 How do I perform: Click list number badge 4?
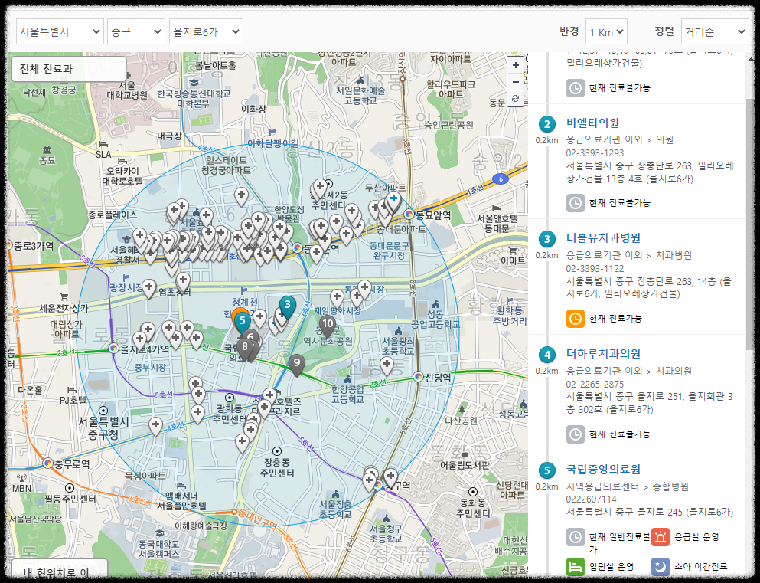click(547, 355)
